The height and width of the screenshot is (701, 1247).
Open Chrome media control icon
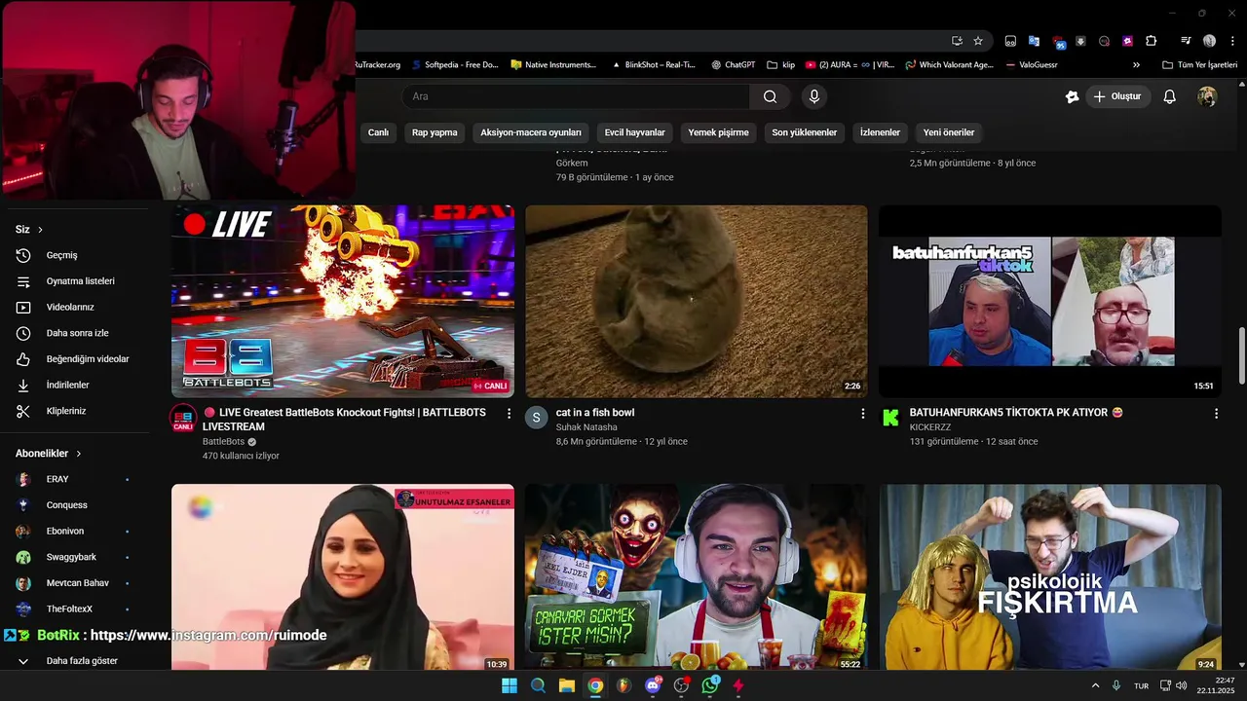1186,41
